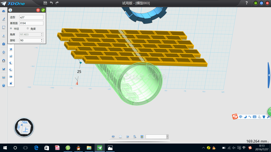The image size is (271, 152).
Task: Select the 角度 radio button
Action: (28, 29)
